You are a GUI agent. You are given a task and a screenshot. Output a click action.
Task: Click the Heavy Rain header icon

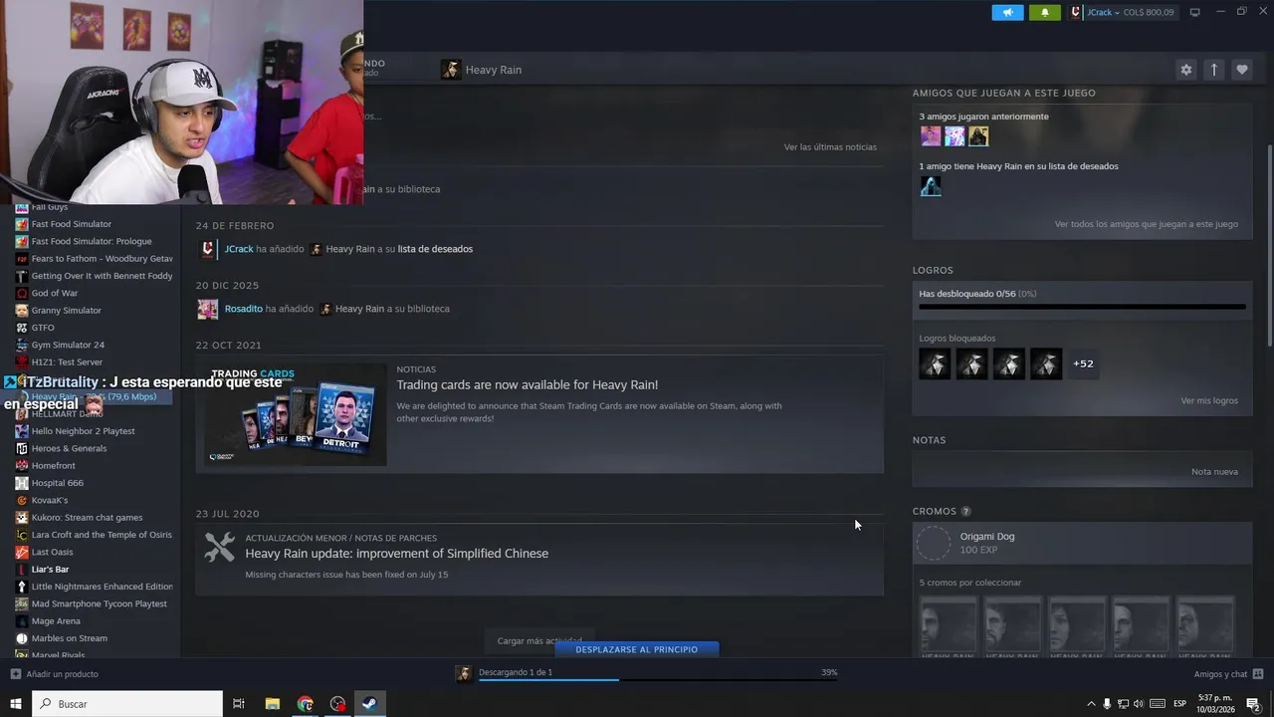(451, 70)
